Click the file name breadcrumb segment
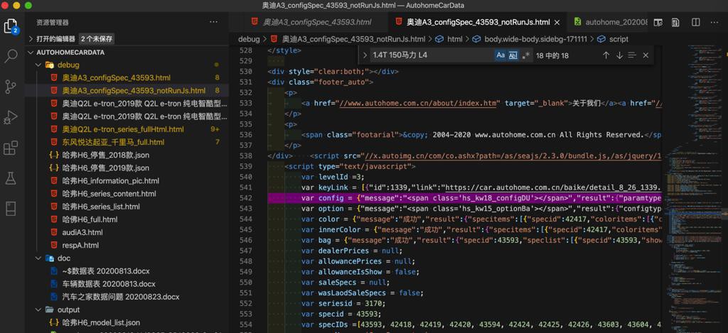 [348, 40]
